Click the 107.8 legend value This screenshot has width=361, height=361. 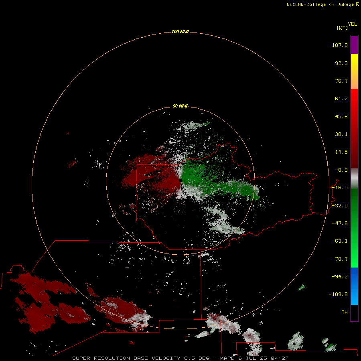coord(340,45)
